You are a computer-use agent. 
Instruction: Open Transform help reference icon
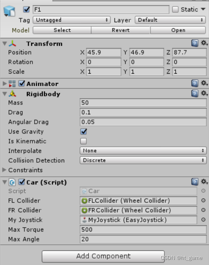pos(194,43)
